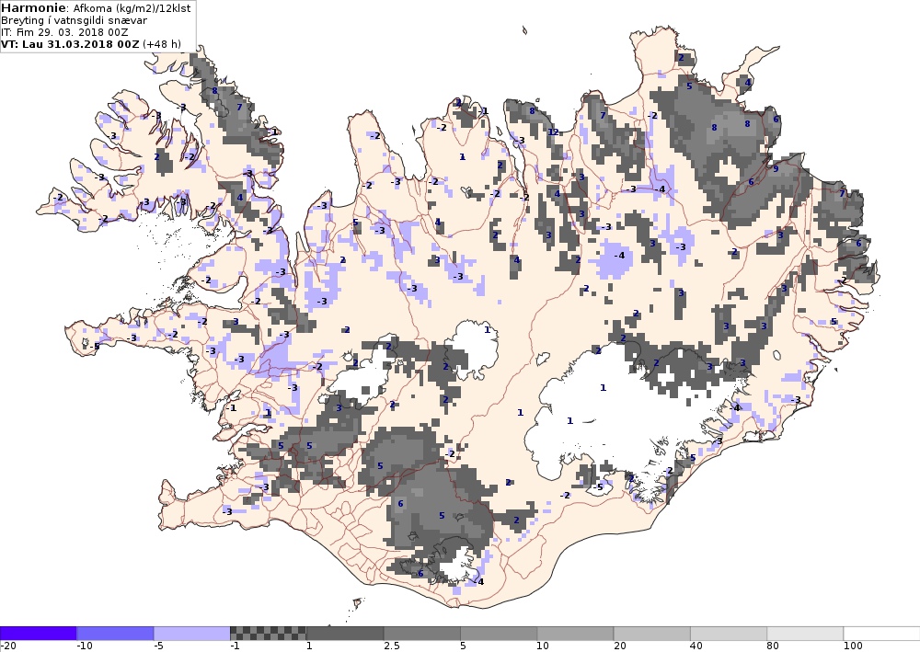This screenshot has width=920, height=652.
Task: Click the '-10' legend scale label
Action: point(85,646)
